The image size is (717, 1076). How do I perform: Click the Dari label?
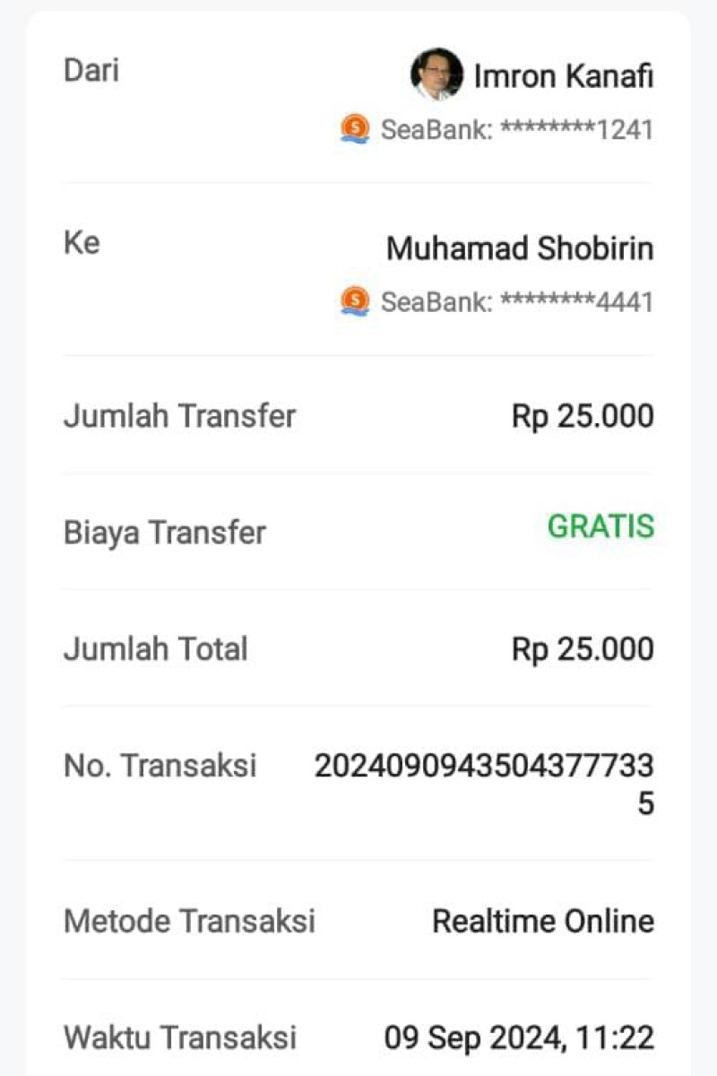point(91,71)
